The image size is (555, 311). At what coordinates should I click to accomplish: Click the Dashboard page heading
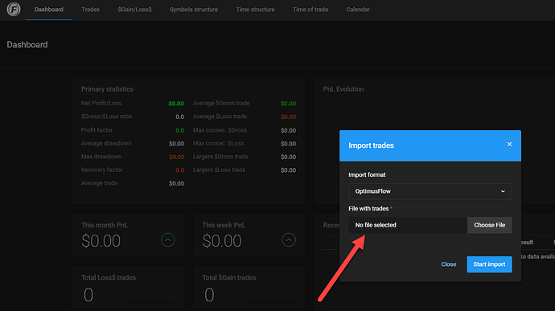click(27, 44)
